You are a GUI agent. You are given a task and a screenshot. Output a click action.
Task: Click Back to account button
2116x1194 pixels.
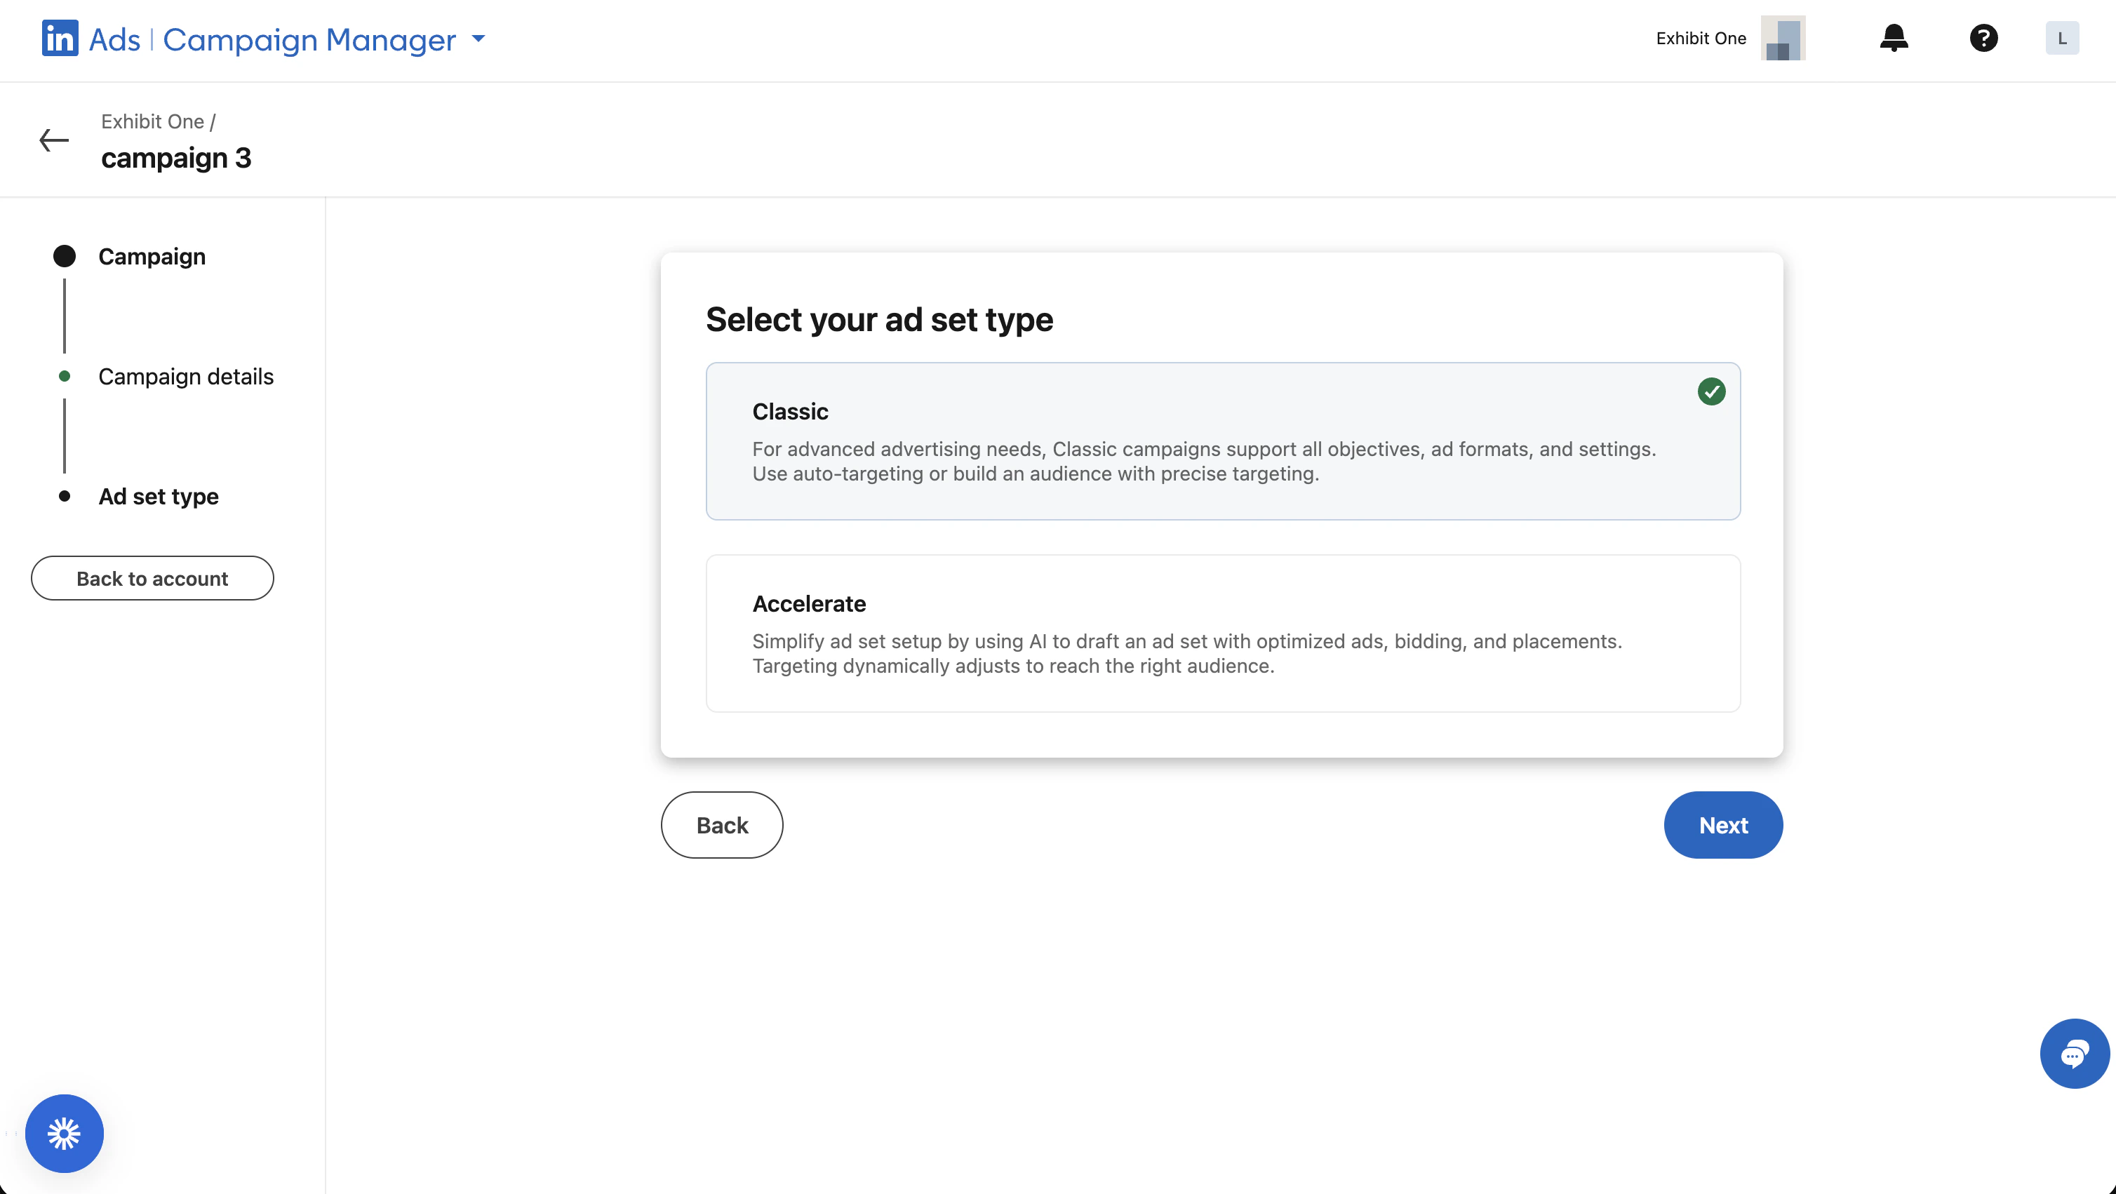pyautogui.click(x=152, y=578)
